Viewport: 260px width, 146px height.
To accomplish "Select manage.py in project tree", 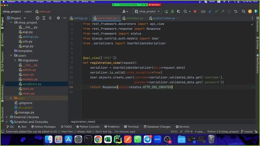I will [26, 112].
